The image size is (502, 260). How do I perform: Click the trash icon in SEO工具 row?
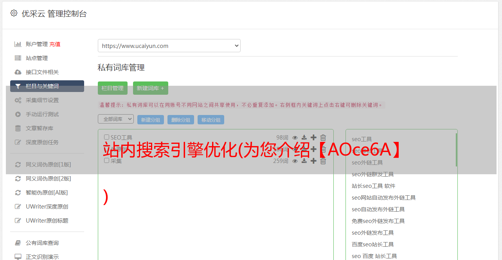click(323, 138)
